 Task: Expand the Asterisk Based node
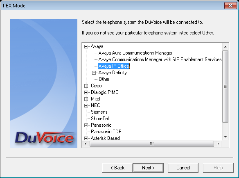[x=86, y=139]
